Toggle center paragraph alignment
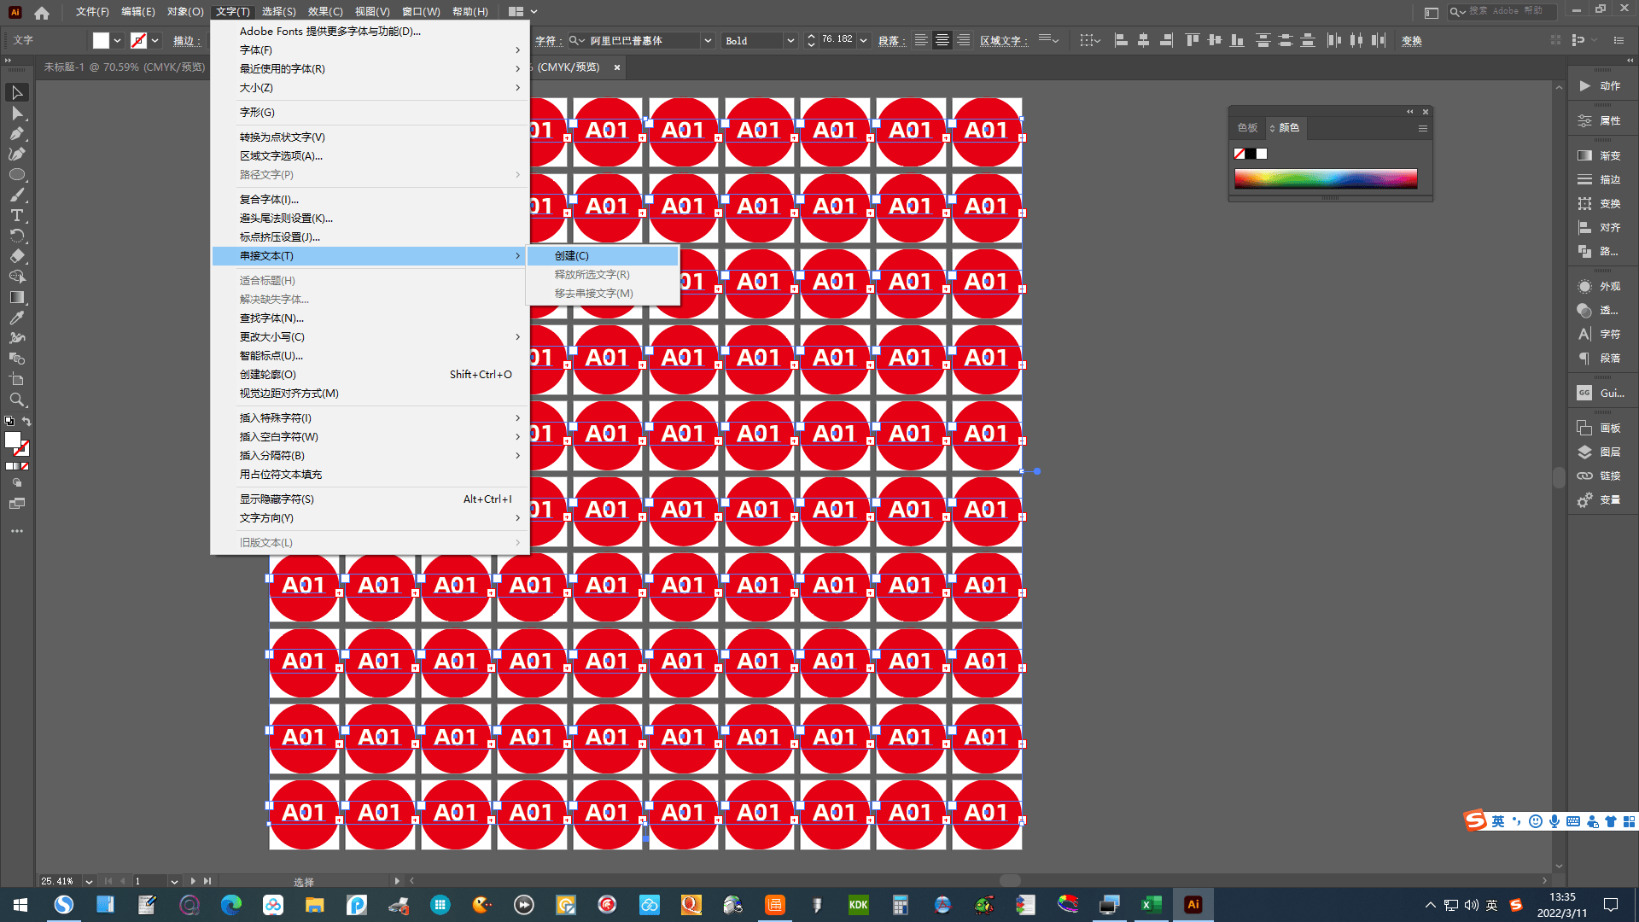Image resolution: width=1639 pixels, height=922 pixels. (x=942, y=40)
